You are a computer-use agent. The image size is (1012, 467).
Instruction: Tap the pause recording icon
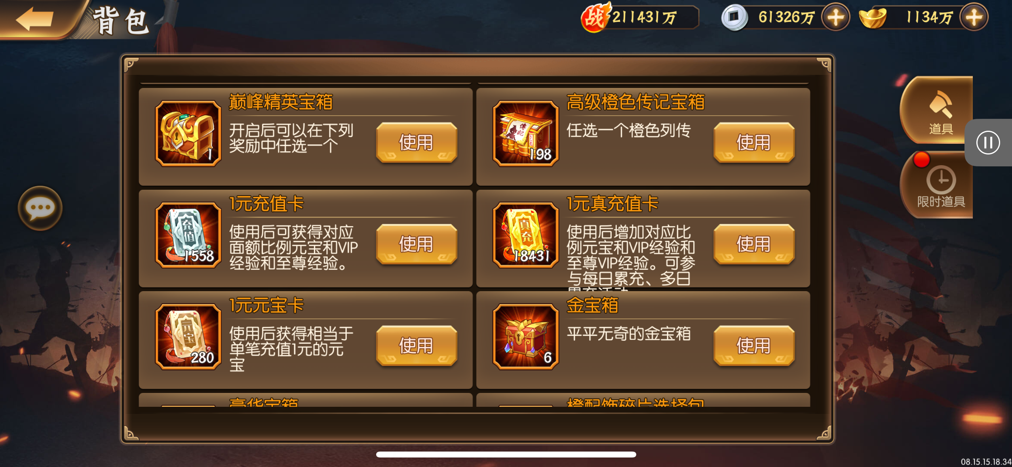pyautogui.click(x=988, y=143)
